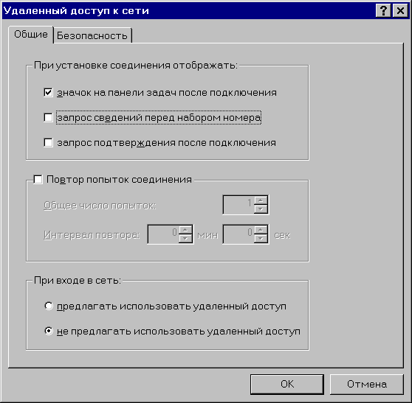Select предлагать использовать удаленный доступ option
412x403 pixels.
pyautogui.click(x=49, y=306)
